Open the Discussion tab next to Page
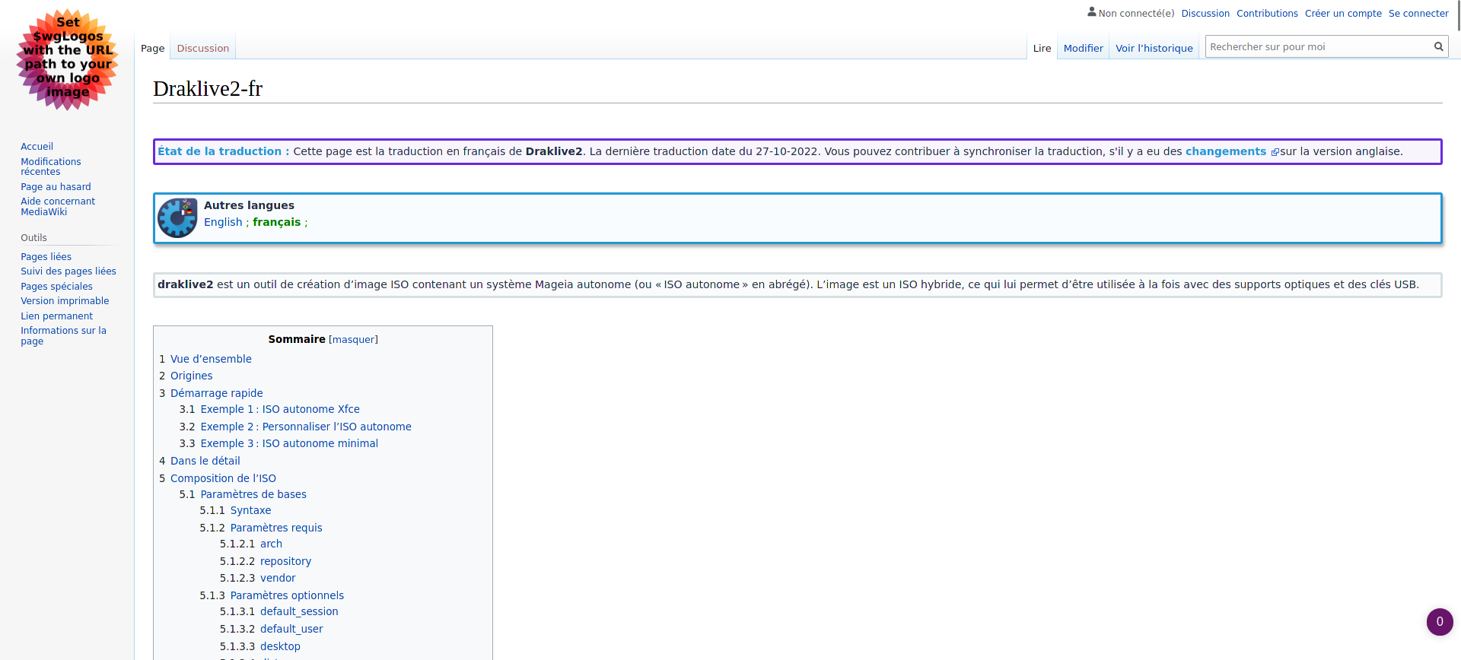This screenshot has height=660, width=1461. (203, 48)
